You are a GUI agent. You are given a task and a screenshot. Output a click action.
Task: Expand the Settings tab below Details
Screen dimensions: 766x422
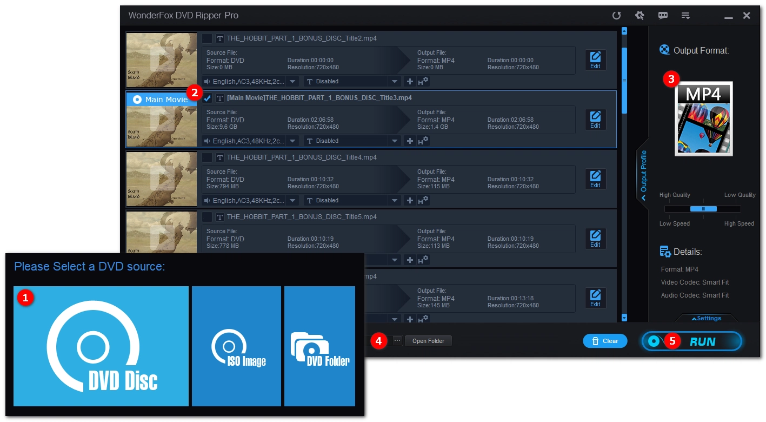click(707, 318)
